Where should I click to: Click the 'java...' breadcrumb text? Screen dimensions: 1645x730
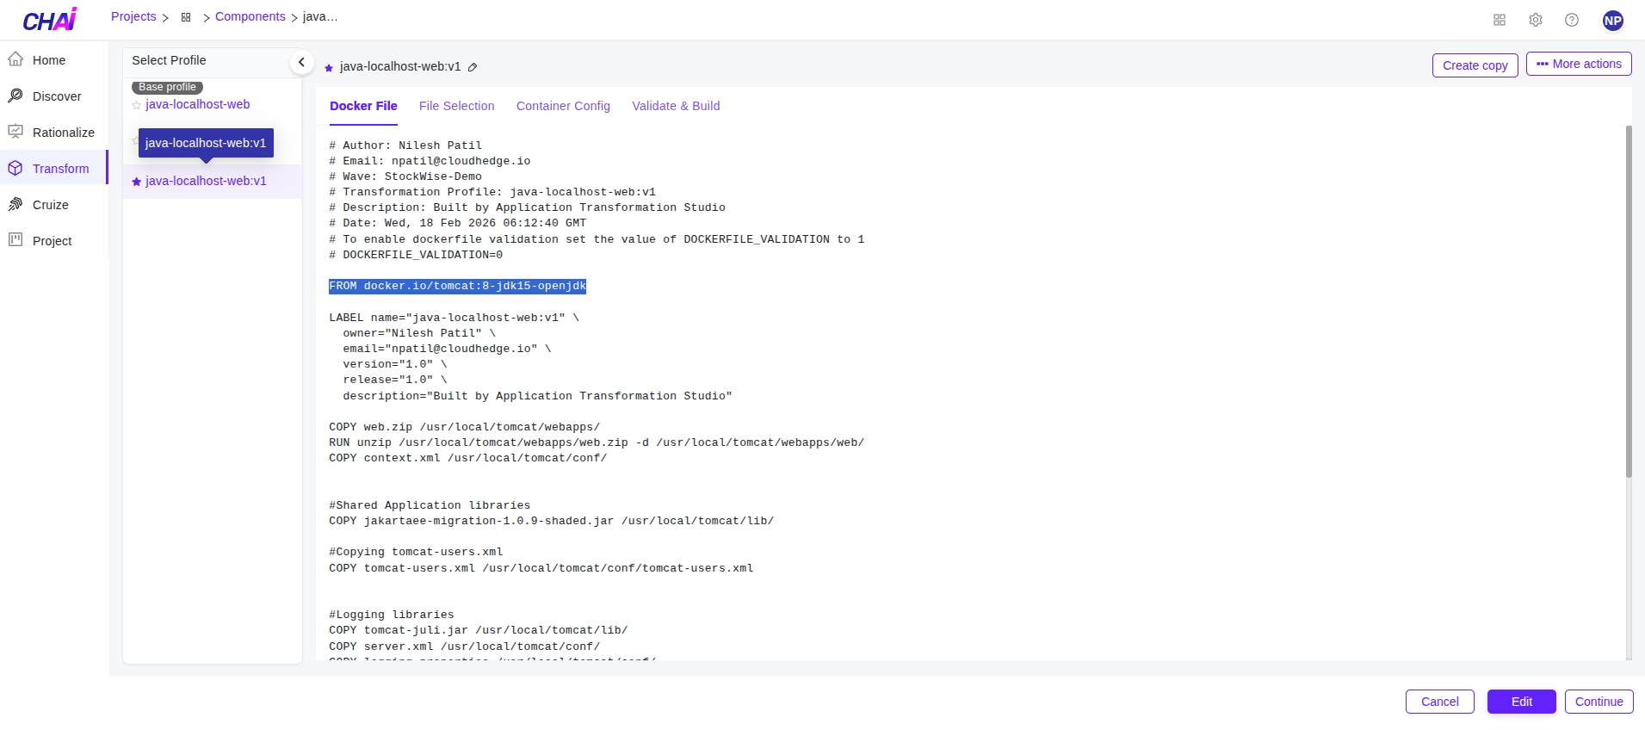[x=320, y=16]
